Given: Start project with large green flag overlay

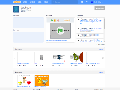Looking at the screenshot, I should tap(60, 30).
